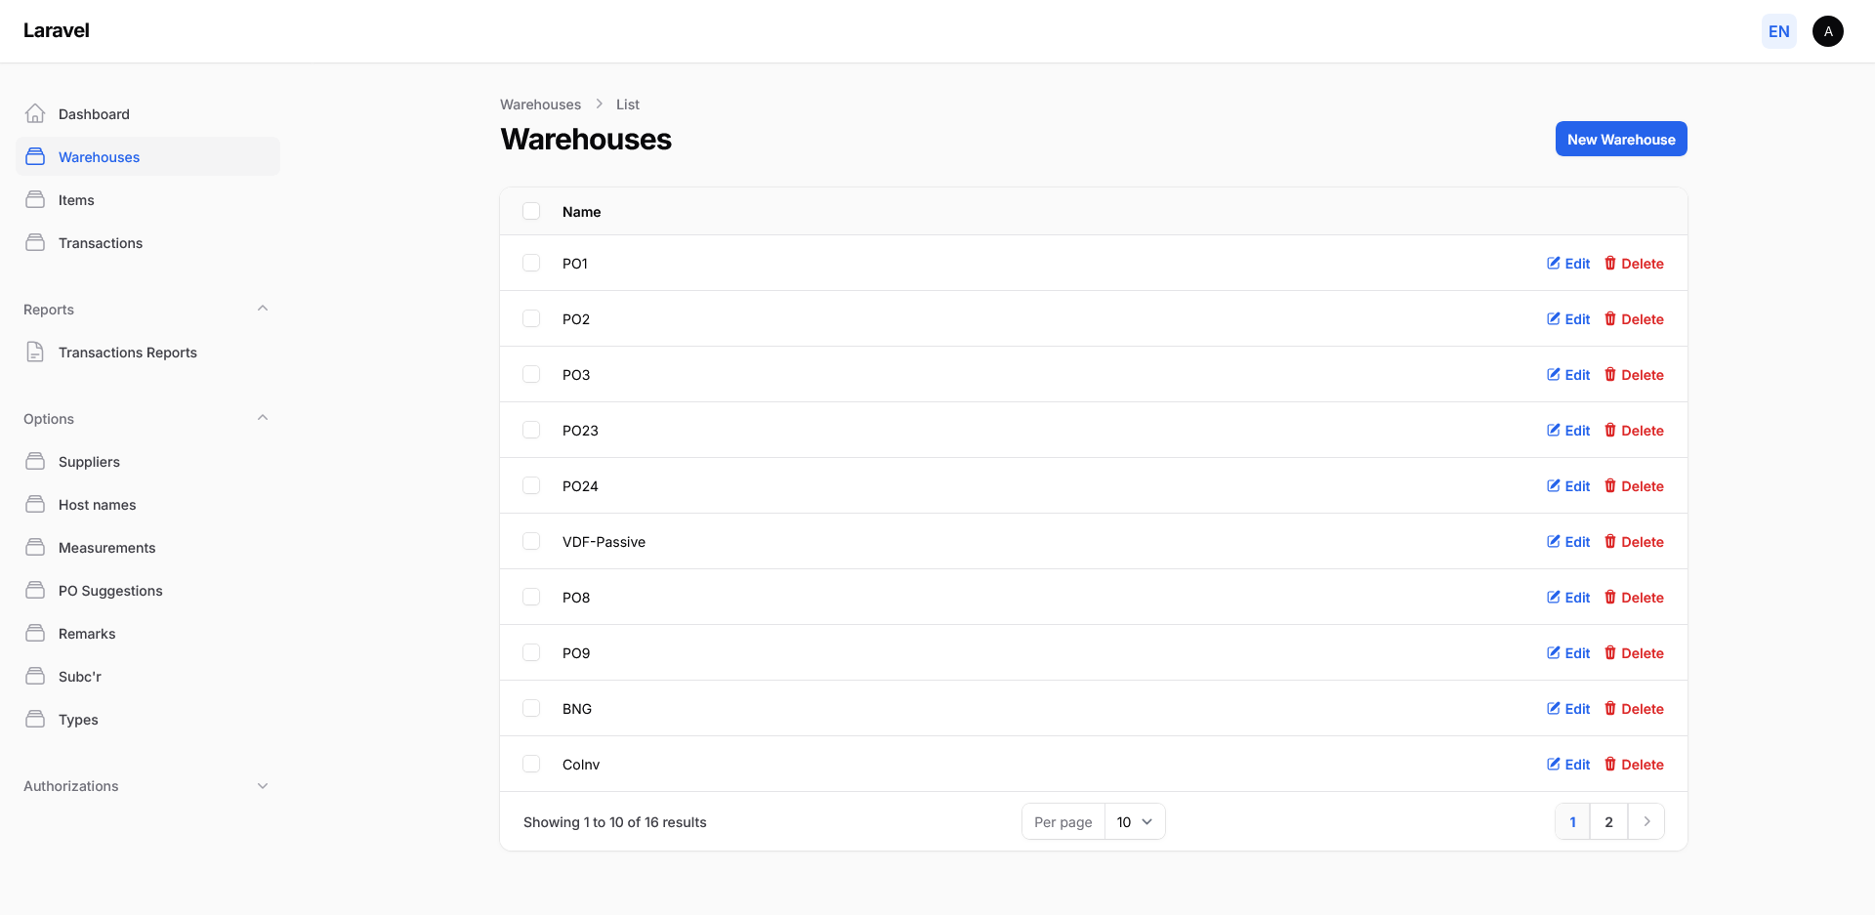Click next page arrow in pagination
The width and height of the screenshot is (1875, 915).
click(1646, 822)
